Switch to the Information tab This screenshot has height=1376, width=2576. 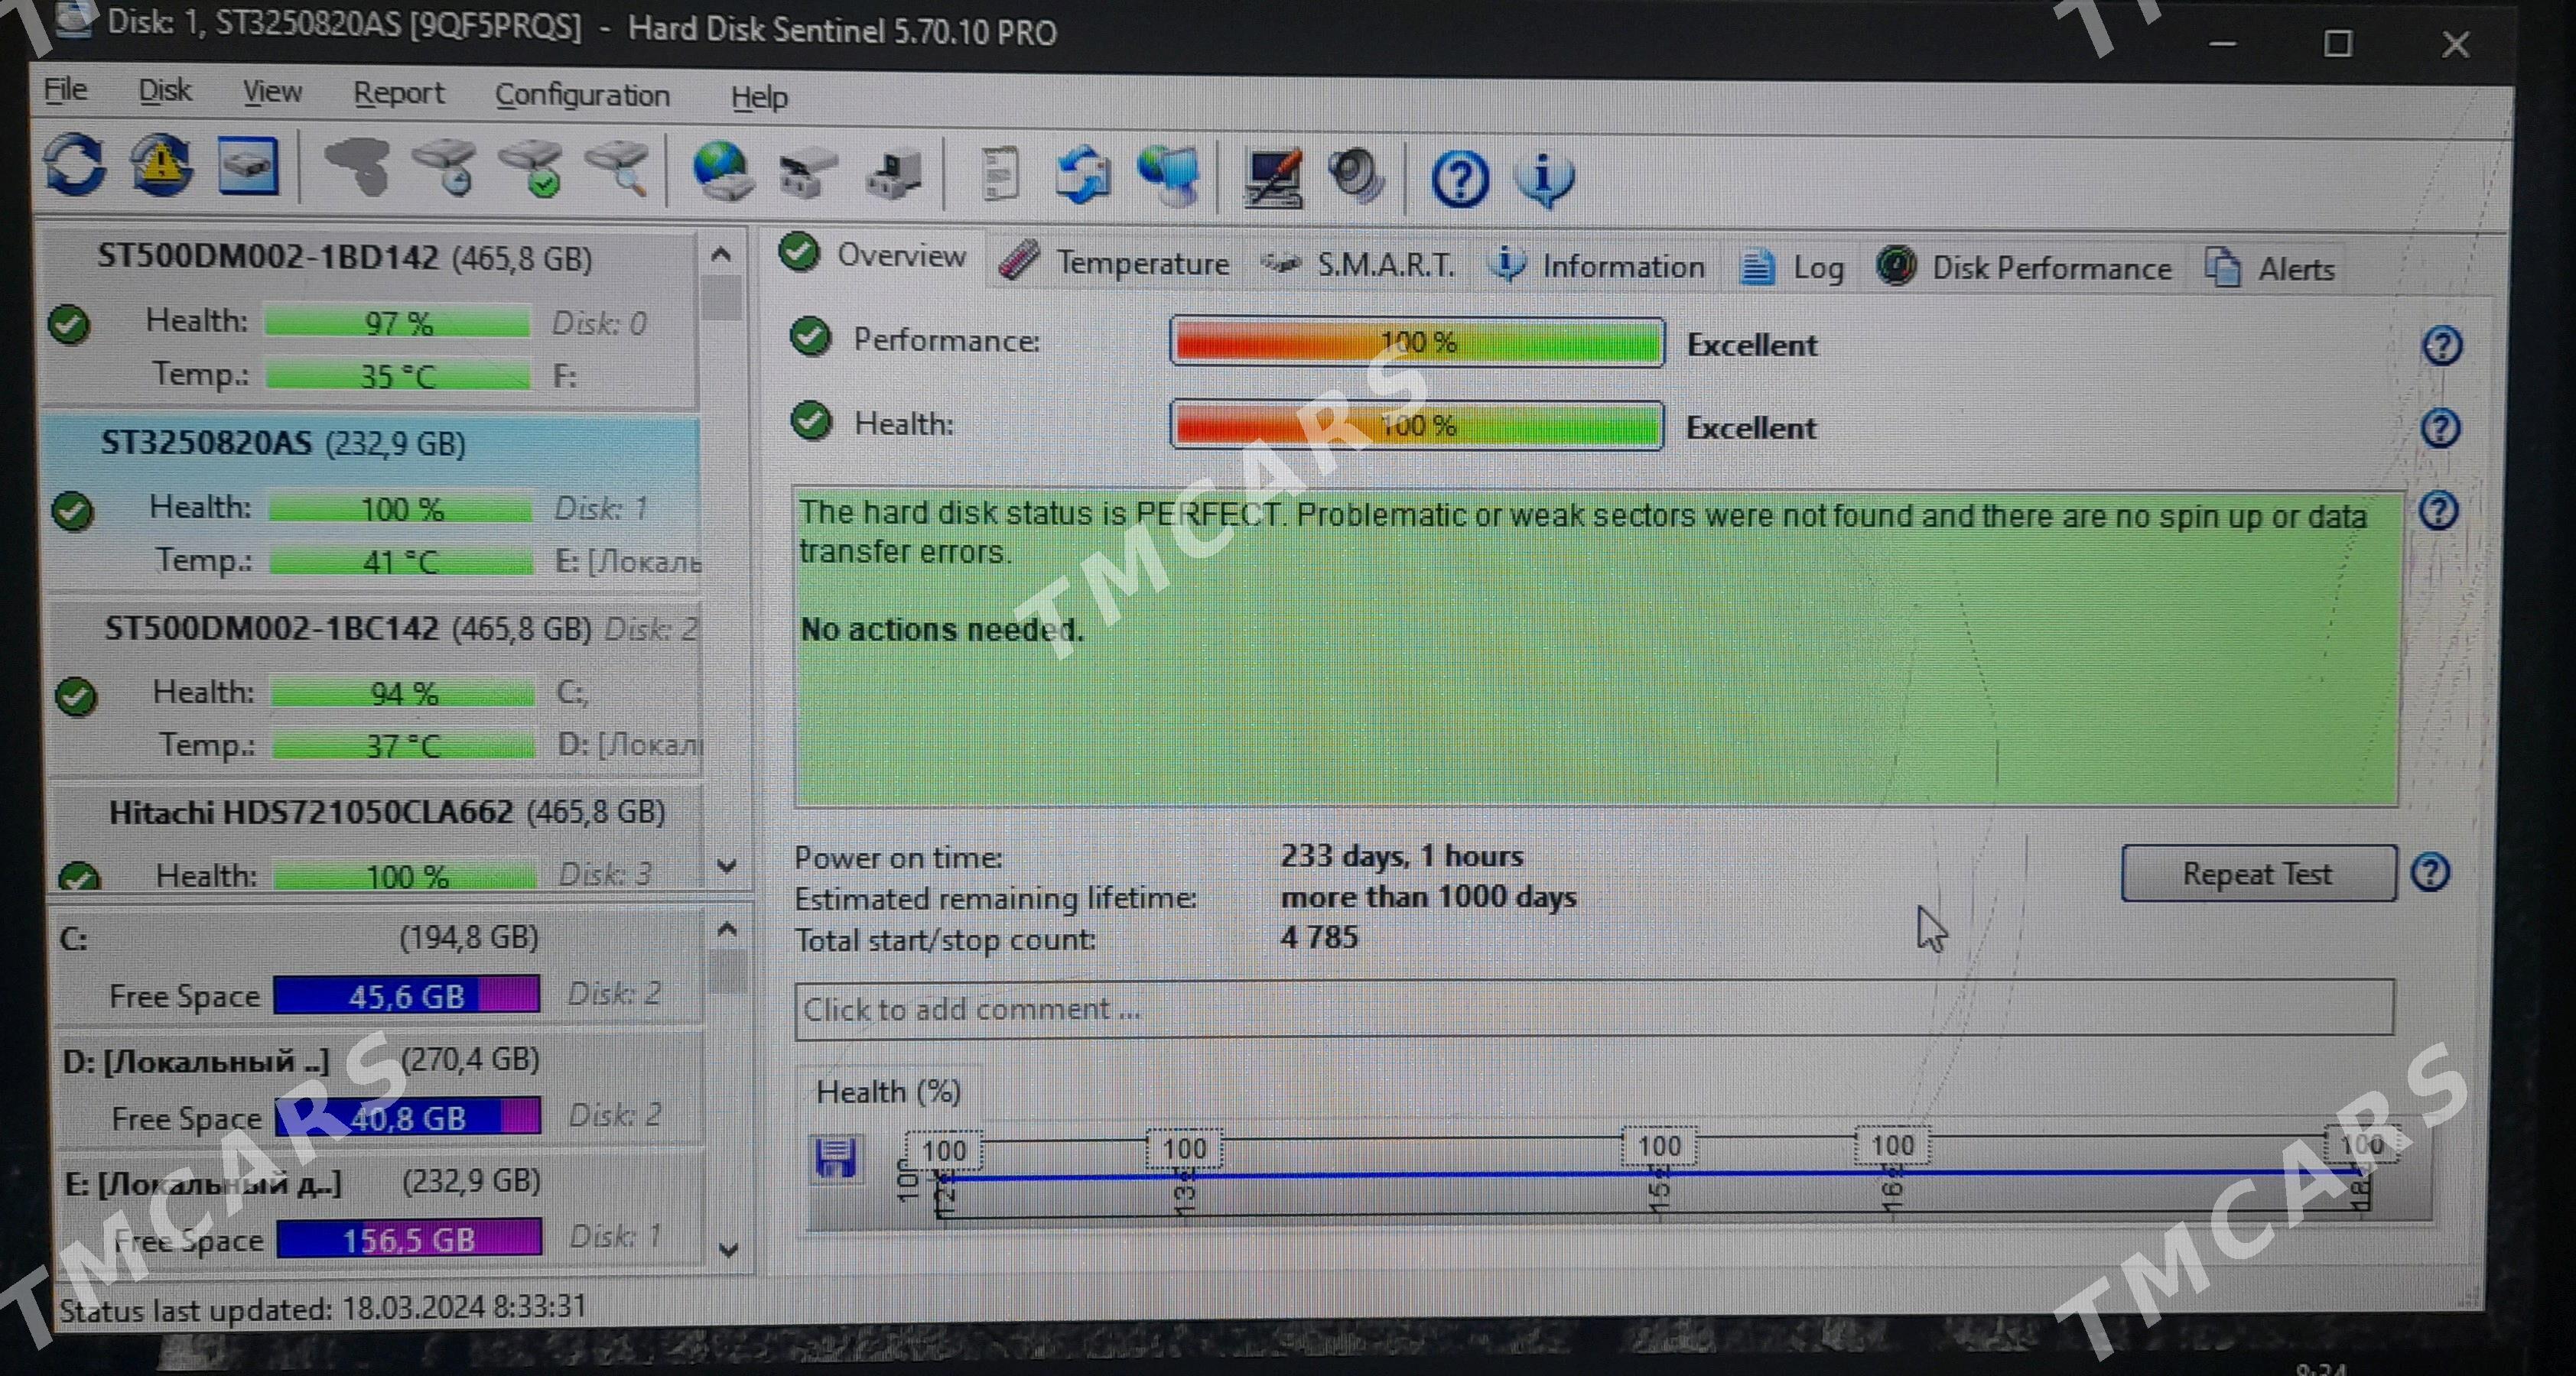tap(1596, 267)
